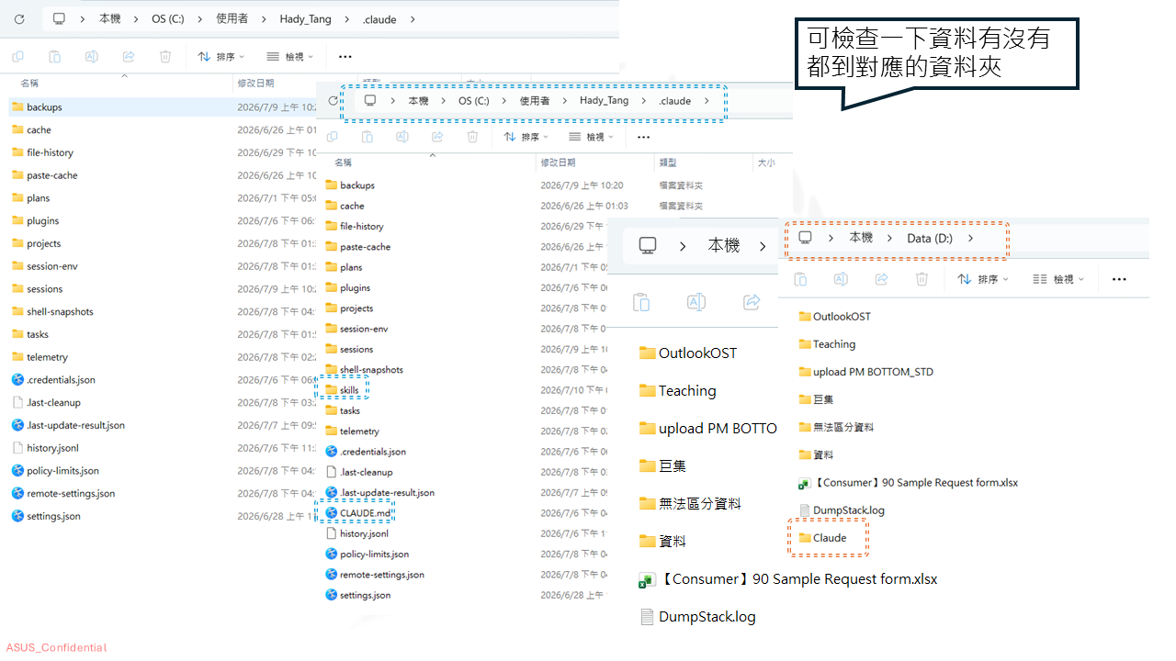
Task: Click the Paste icon in the front .claude window toolbar
Action: pyautogui.click(x=367, y=137)
